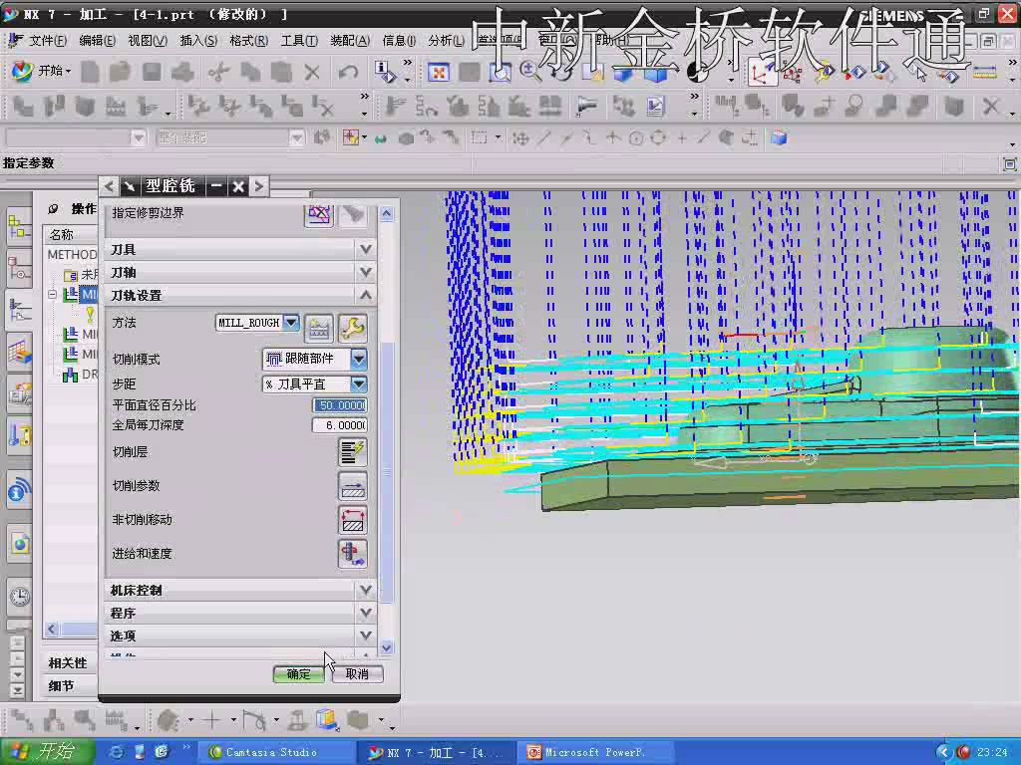Open the 分析(L) menu
This screenshot has height=765, width=1021.
[447, 41]
